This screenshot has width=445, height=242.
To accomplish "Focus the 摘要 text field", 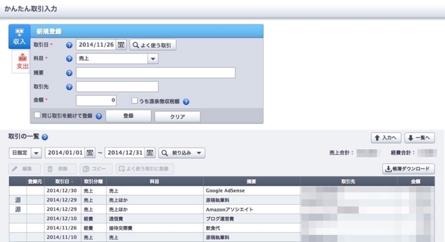I will coord(156,73).
